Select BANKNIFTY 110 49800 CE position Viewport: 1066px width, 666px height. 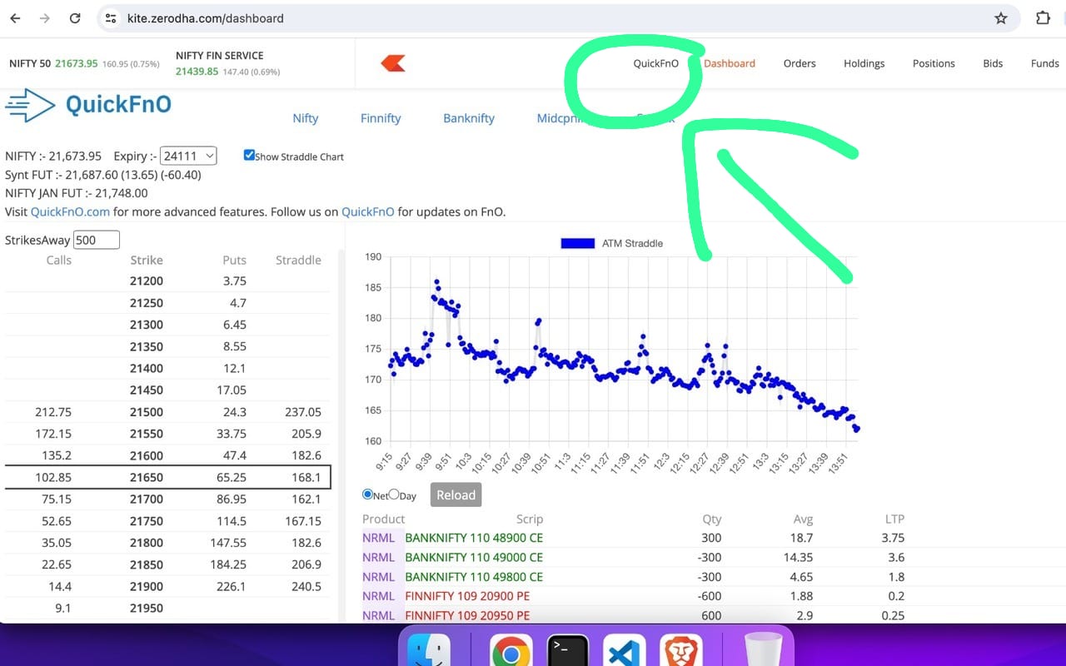tap(474, 577)
